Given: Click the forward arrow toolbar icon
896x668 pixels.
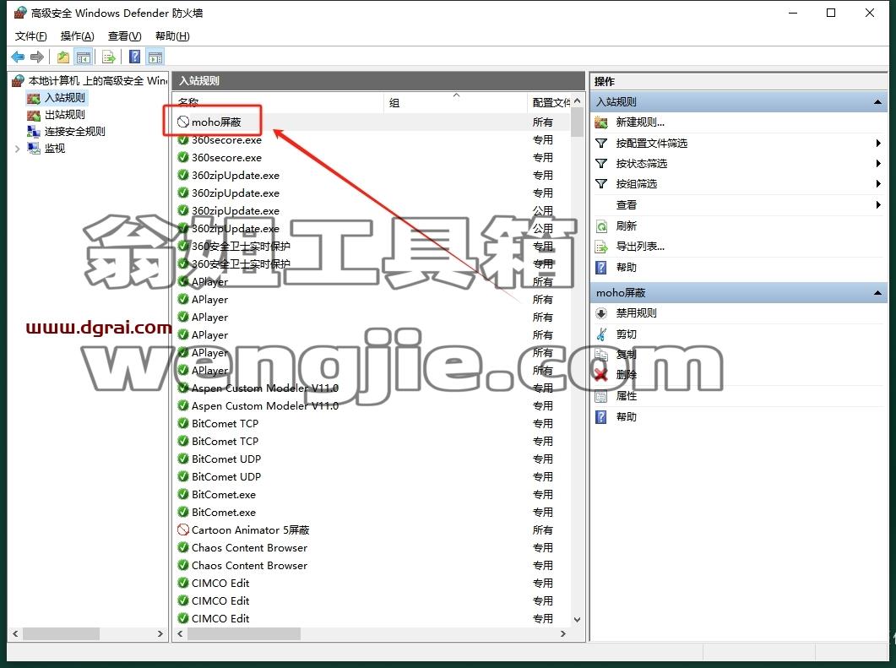Looking at the screenshot, I should (x=37, y=57).
